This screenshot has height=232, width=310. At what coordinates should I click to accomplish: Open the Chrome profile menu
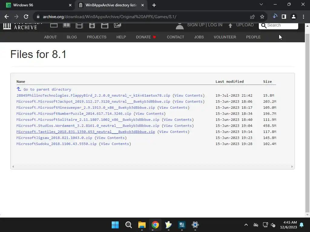(294, 17)
